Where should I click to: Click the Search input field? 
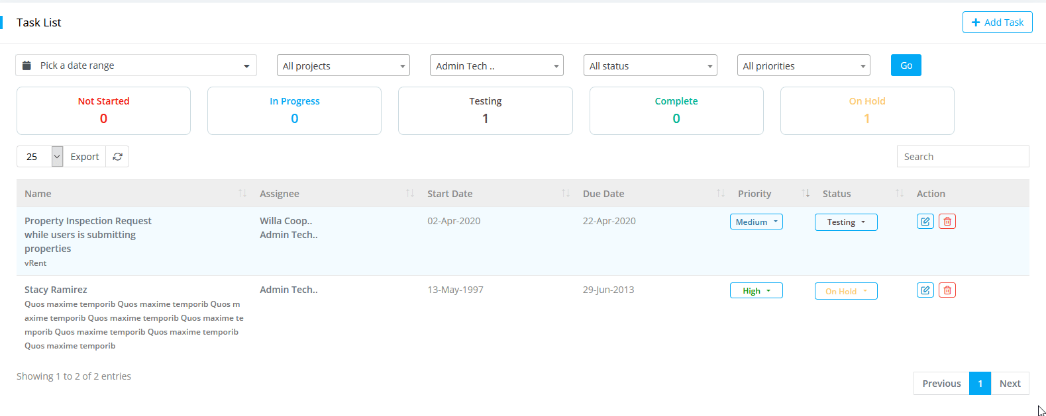click(x=962, y=157)
